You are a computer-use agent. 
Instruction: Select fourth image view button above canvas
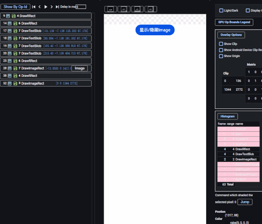click(x=151, y=9)
